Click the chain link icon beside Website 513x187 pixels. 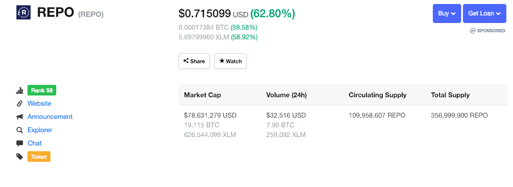coord(19,103)
